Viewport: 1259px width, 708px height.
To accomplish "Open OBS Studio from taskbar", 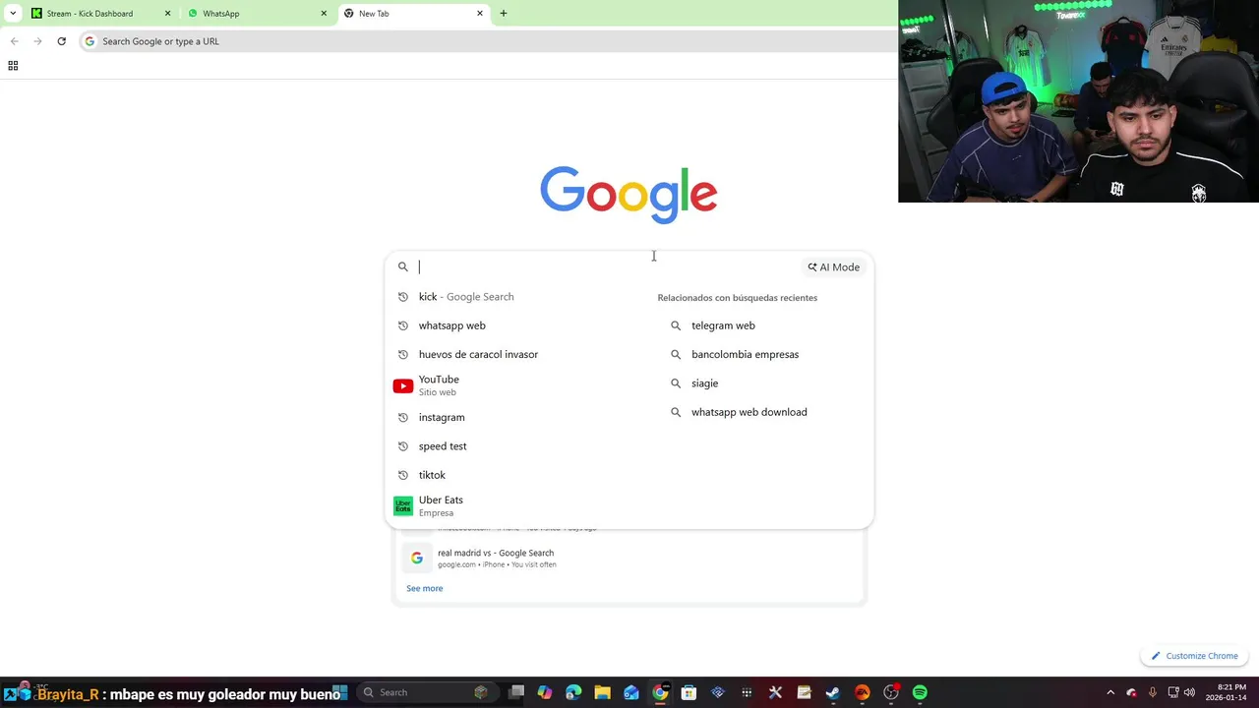I will pos(891,692).
